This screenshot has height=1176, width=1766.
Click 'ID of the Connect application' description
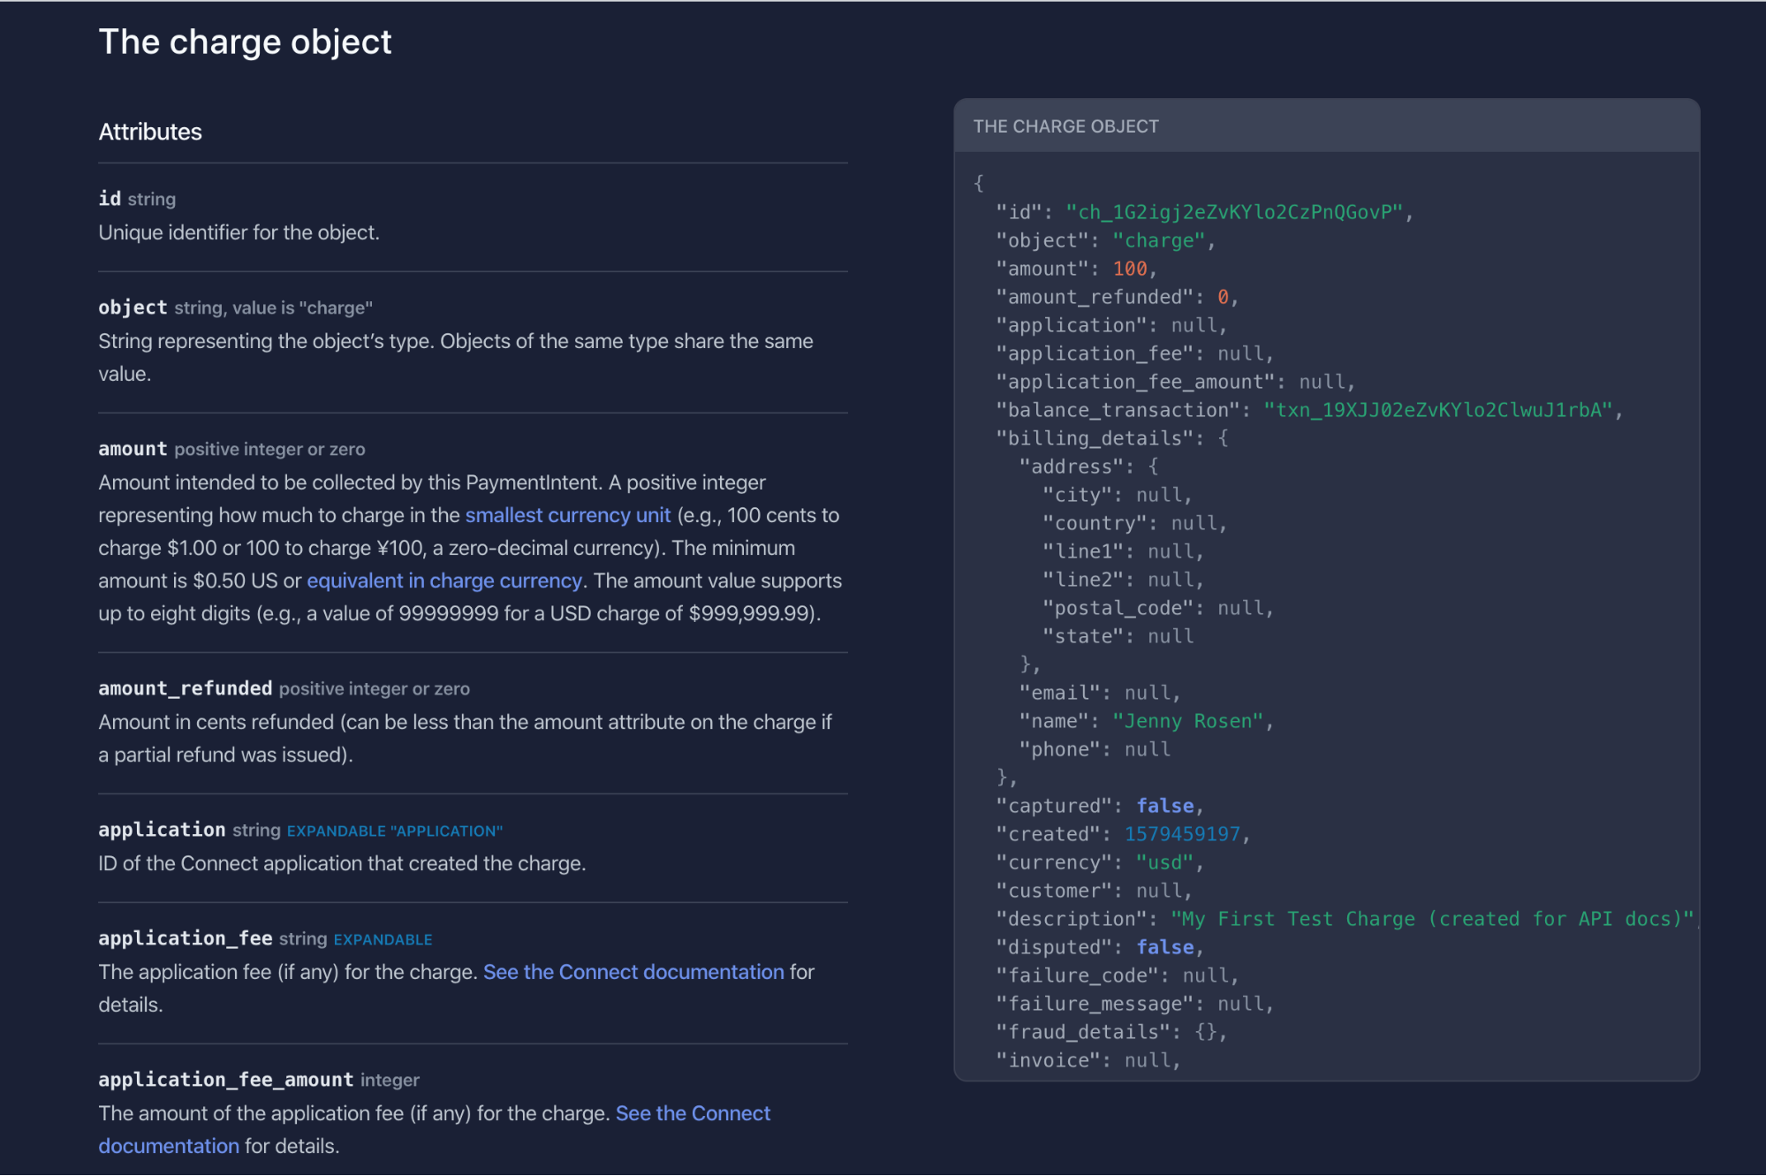coord(342,863)
